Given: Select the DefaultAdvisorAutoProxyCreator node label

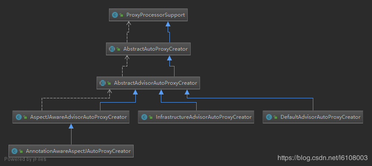Looking at the screenshot, I should pos(320,117).
